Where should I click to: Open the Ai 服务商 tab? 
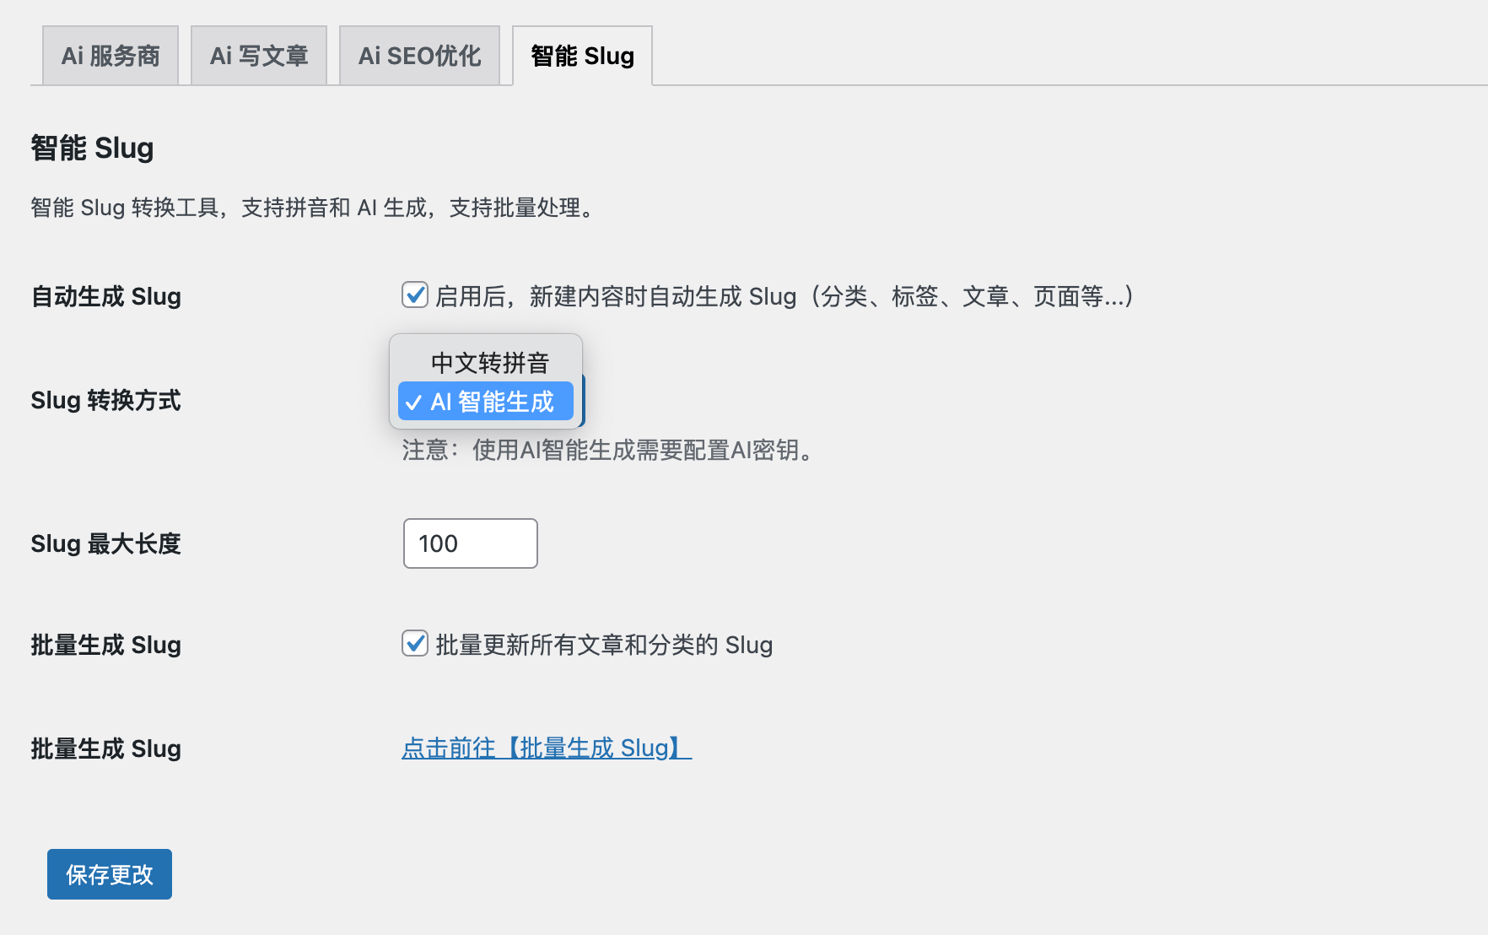pos(111,56)
